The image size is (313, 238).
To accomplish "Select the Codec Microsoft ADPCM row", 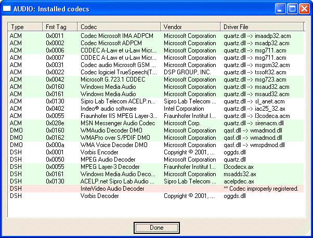I will pyautogui.click(x=156, y=43).
